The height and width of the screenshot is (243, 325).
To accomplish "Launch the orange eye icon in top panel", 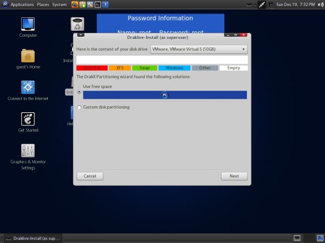I will pos(75,4).
